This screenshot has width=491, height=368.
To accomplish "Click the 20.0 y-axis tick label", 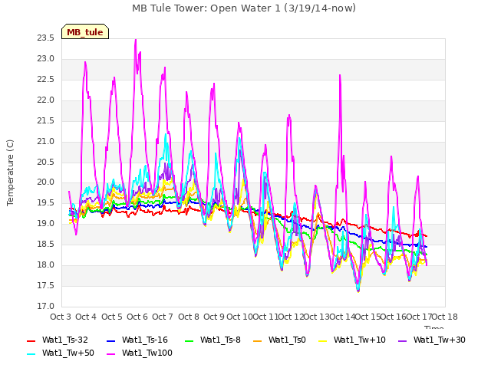I will (x=46, y=182).
